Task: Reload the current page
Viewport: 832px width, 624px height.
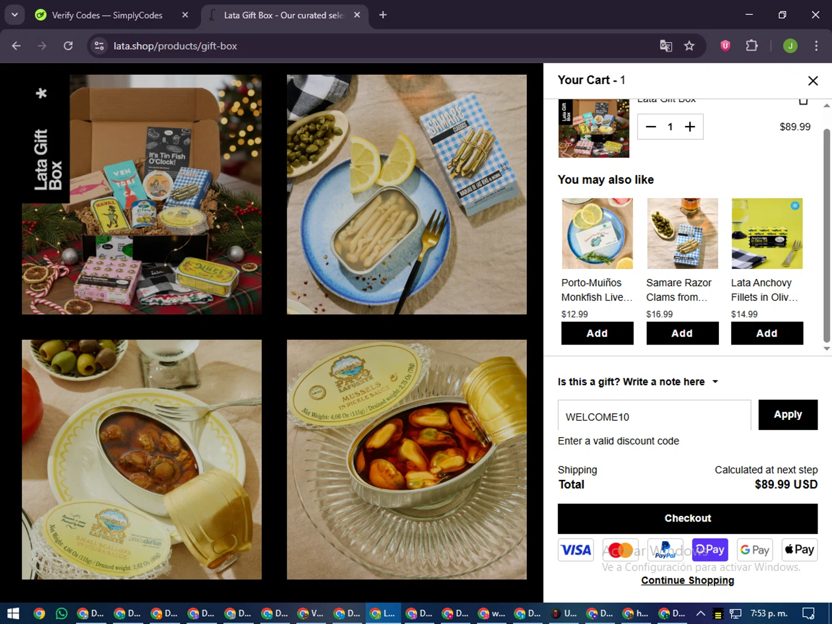Action: coord(68,46)
